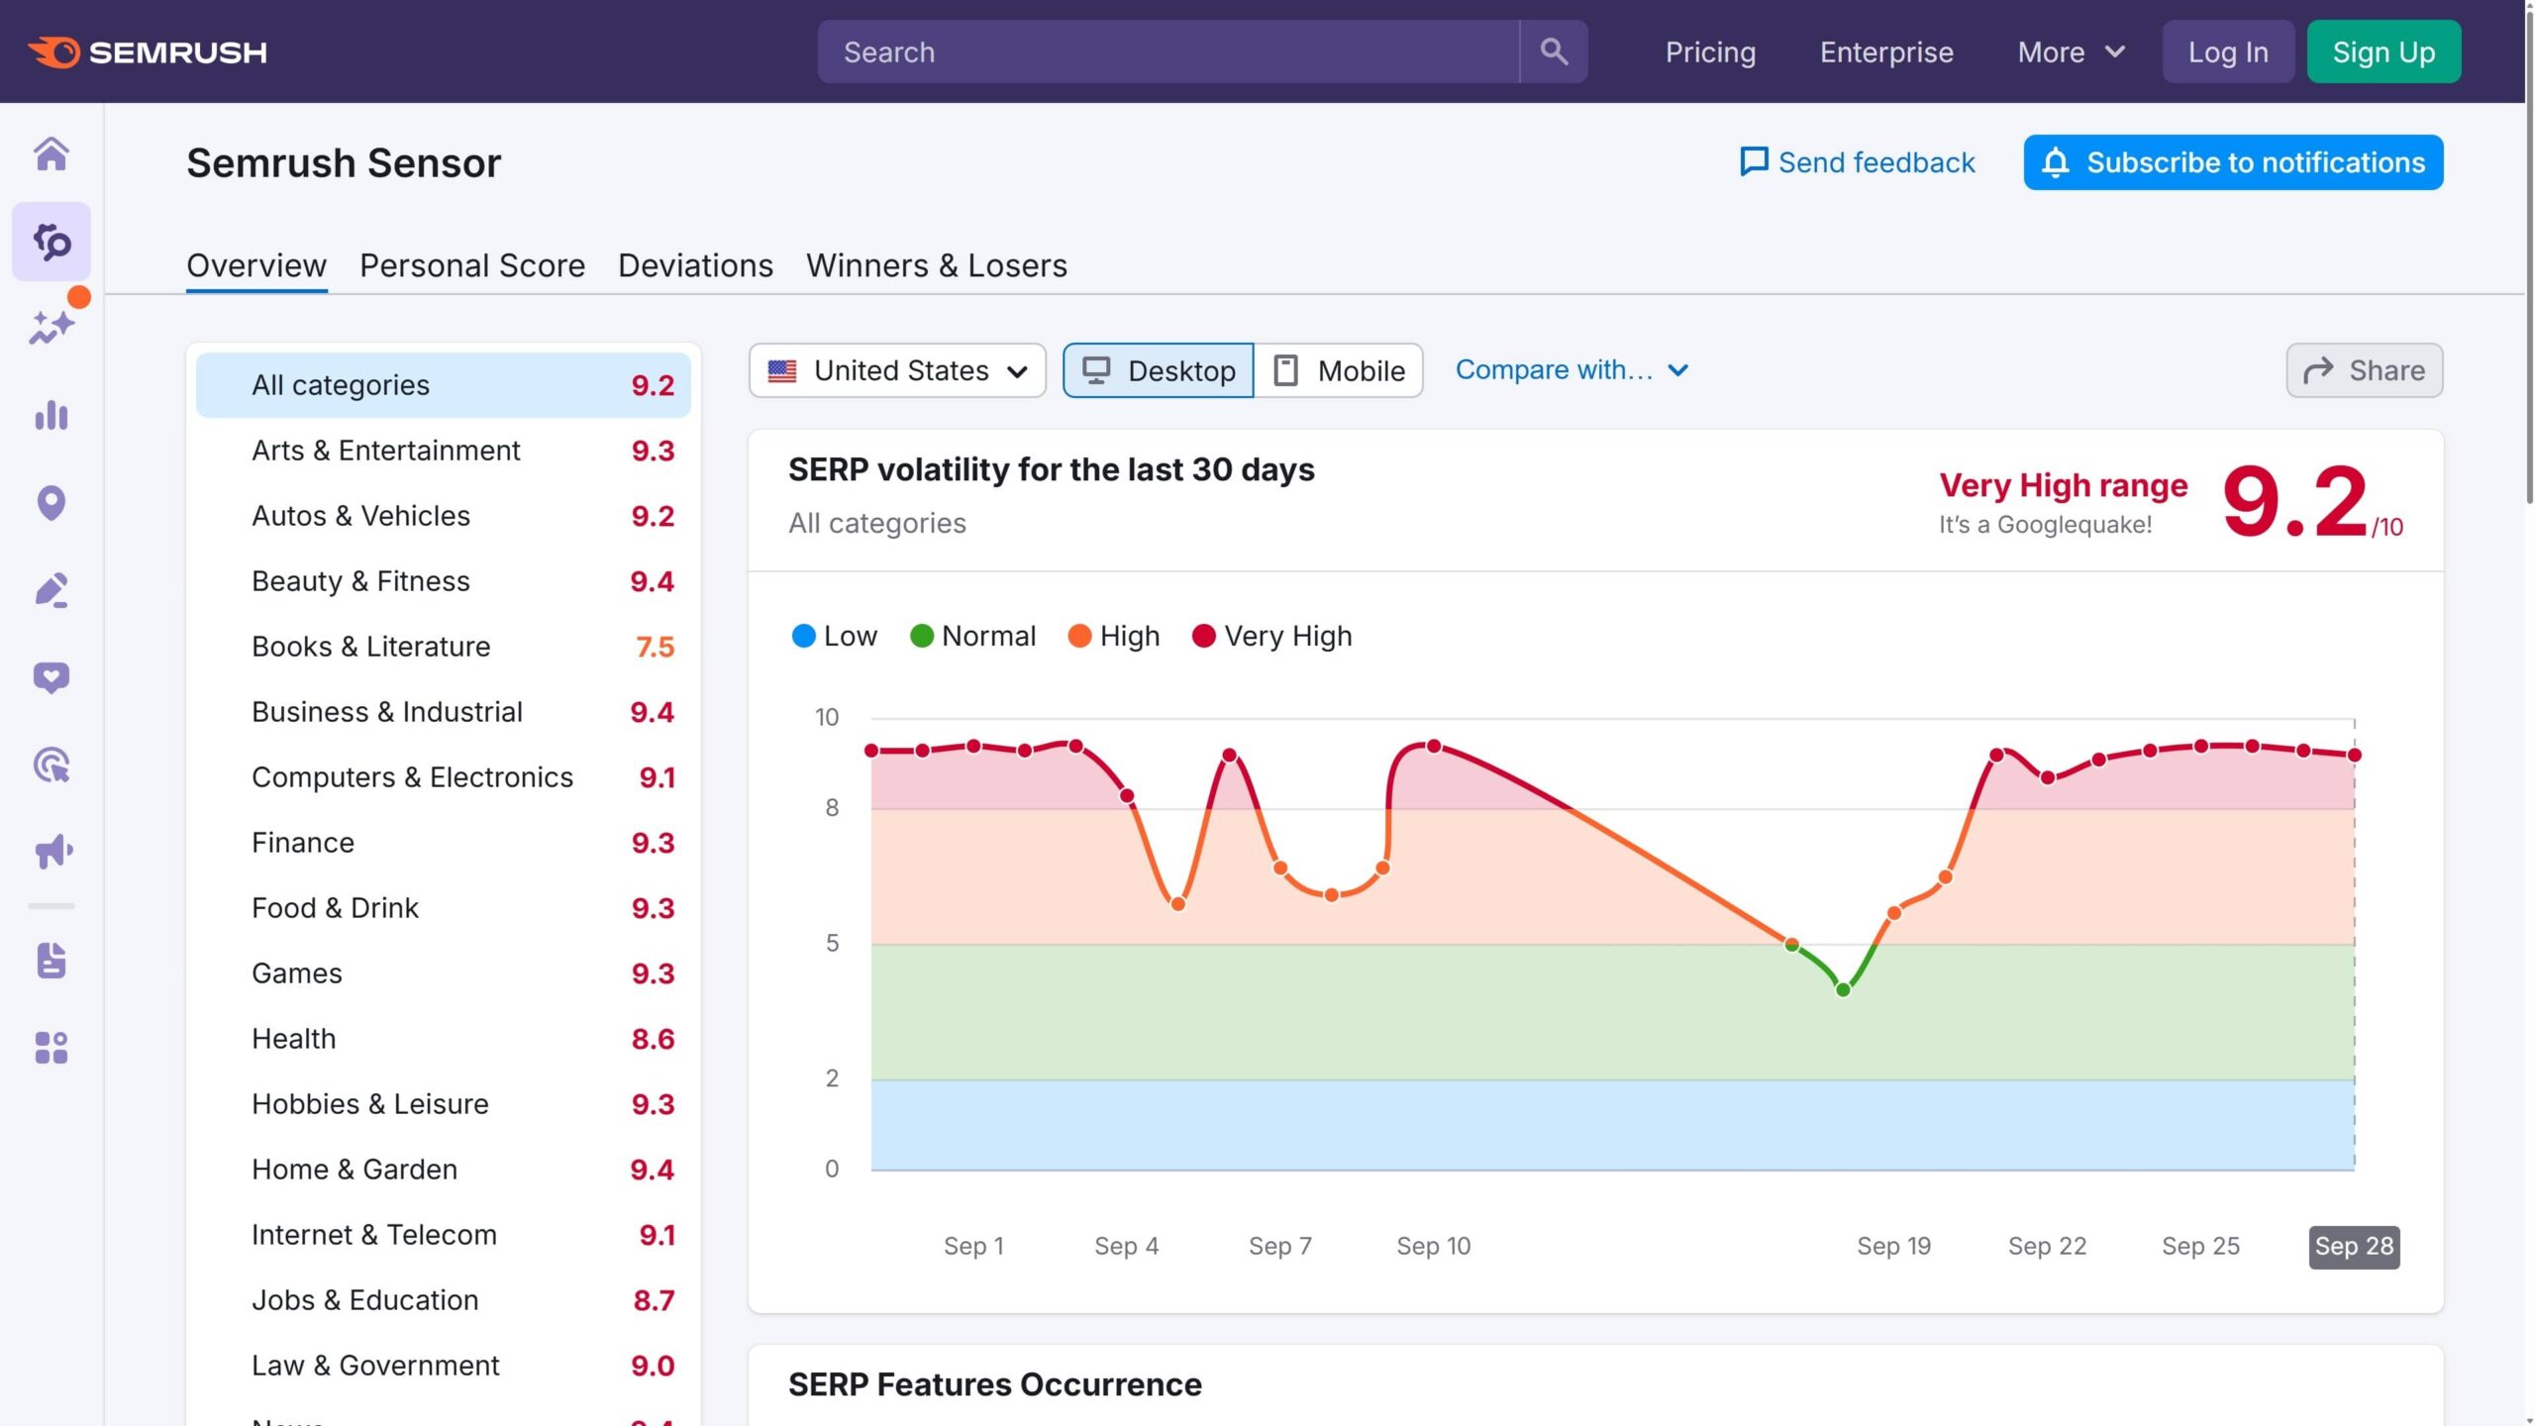This screenshot has width=2535, height=1426.
Task: Open the location pin sidebar icon
Action: [x=51, y=503]
